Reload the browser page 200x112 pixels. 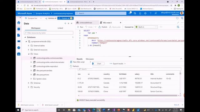(x=24, y=6)
